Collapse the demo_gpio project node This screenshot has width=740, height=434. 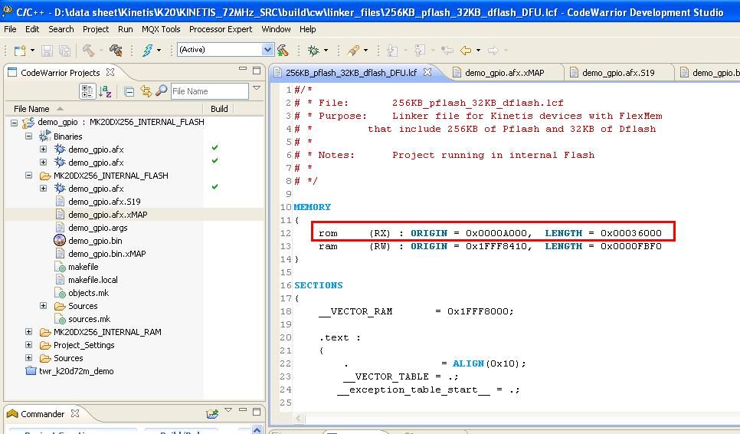[x=14, y=123]
